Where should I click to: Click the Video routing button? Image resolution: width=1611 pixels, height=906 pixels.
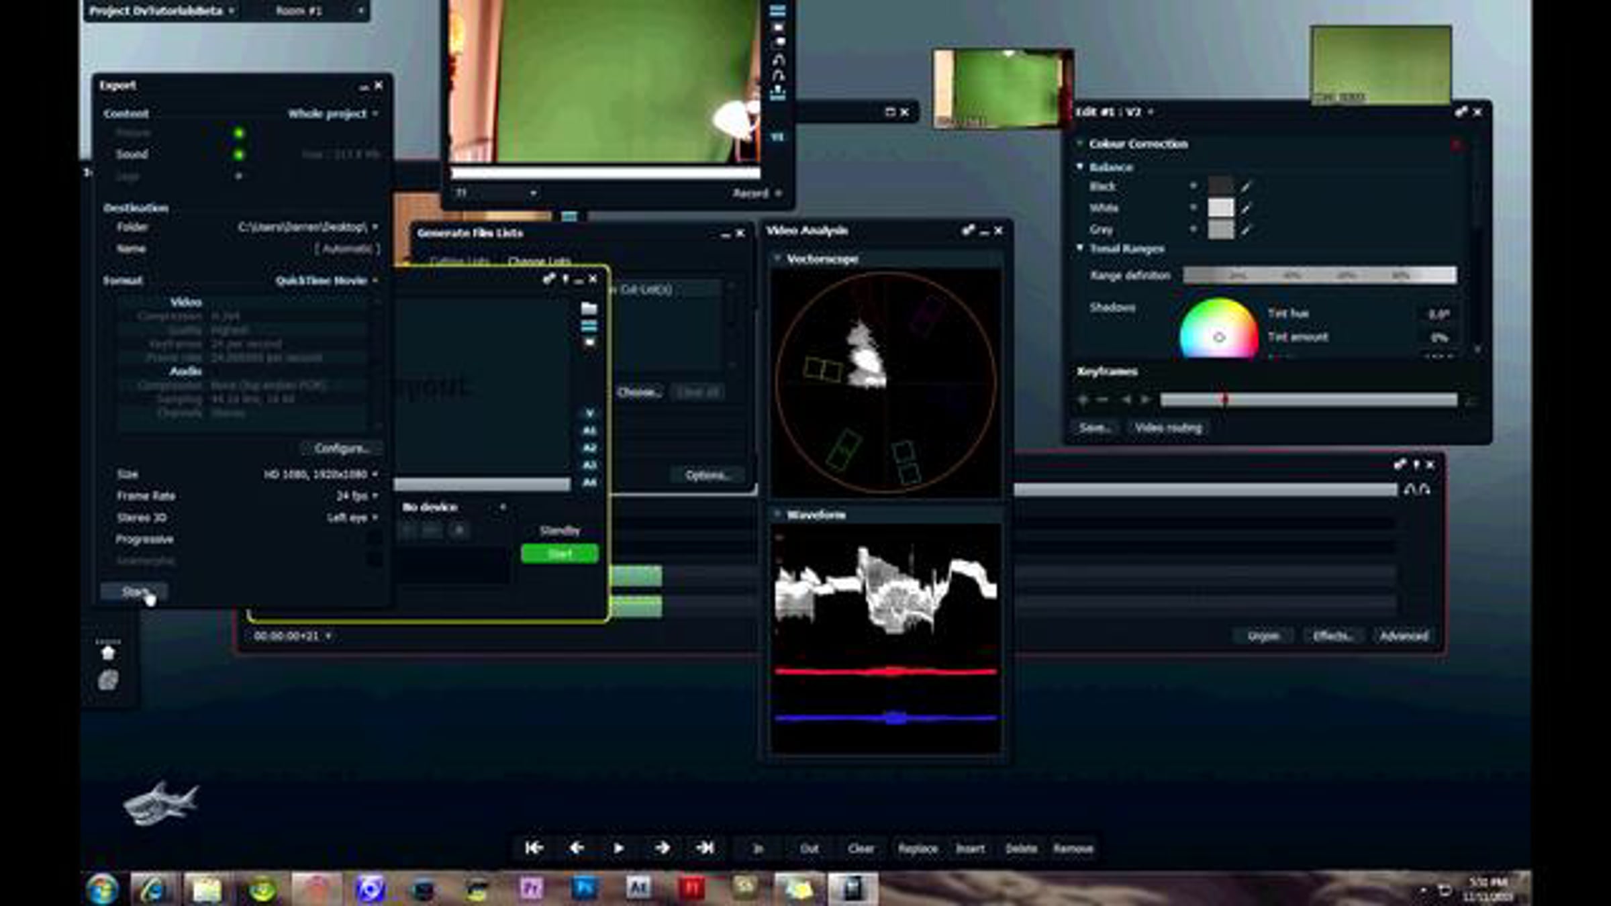coord(1168,427)
